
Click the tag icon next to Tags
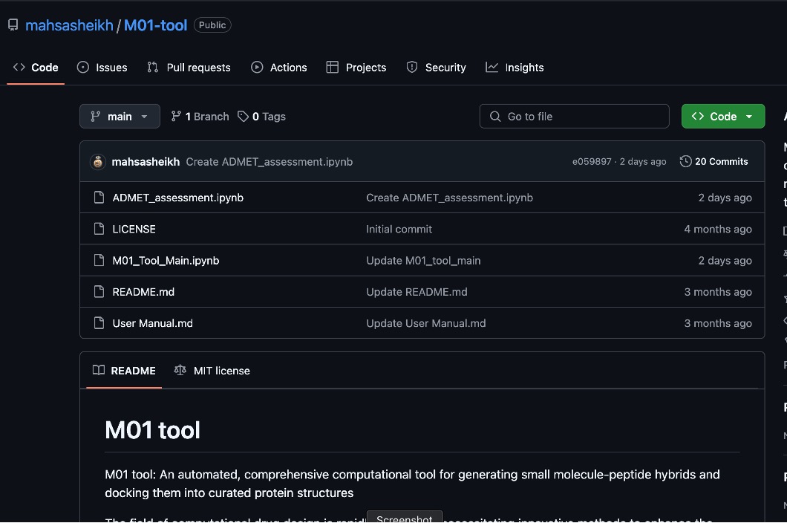tap(243, 117)
